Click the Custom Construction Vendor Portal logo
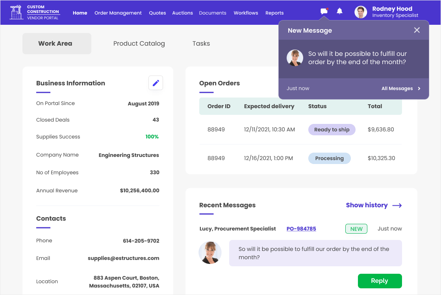441x295 pixels. (x=34, y=12)
